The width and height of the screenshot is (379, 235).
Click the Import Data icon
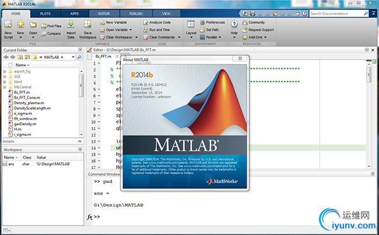tap(71, 24)
